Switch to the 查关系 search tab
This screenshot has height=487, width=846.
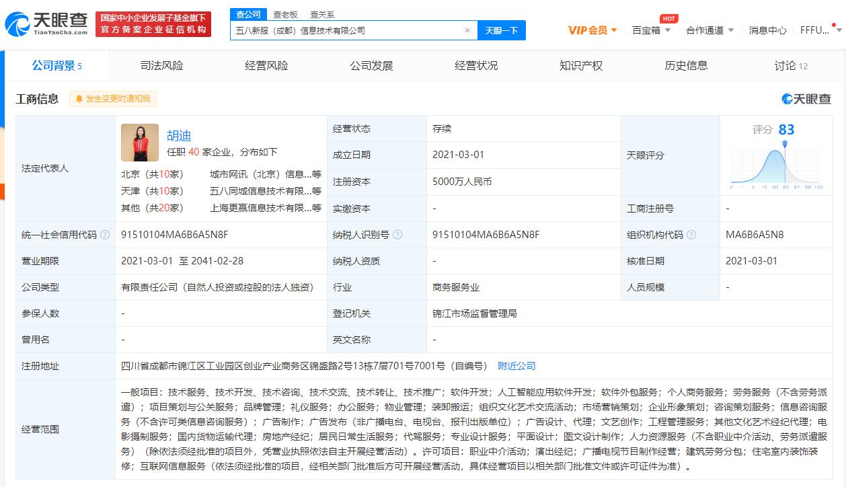[321, 14]
